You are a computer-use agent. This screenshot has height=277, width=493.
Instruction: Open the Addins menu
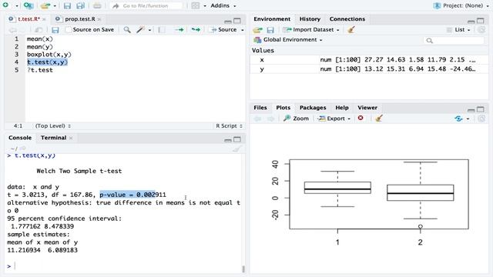[223, 5]
